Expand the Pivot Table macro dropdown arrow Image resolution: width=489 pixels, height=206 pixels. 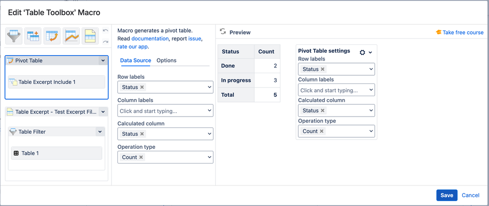[x=102, y=61]
